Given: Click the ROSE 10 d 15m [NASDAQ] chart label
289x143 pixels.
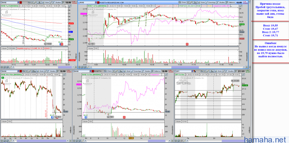Looking at the screenshot, I should 11,74.
